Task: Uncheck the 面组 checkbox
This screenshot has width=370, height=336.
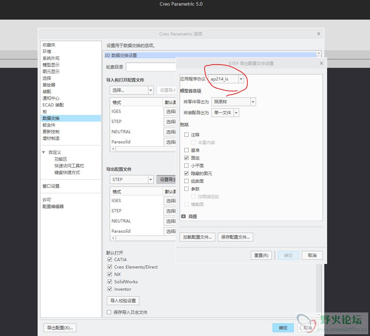Action: click(186, 158)
